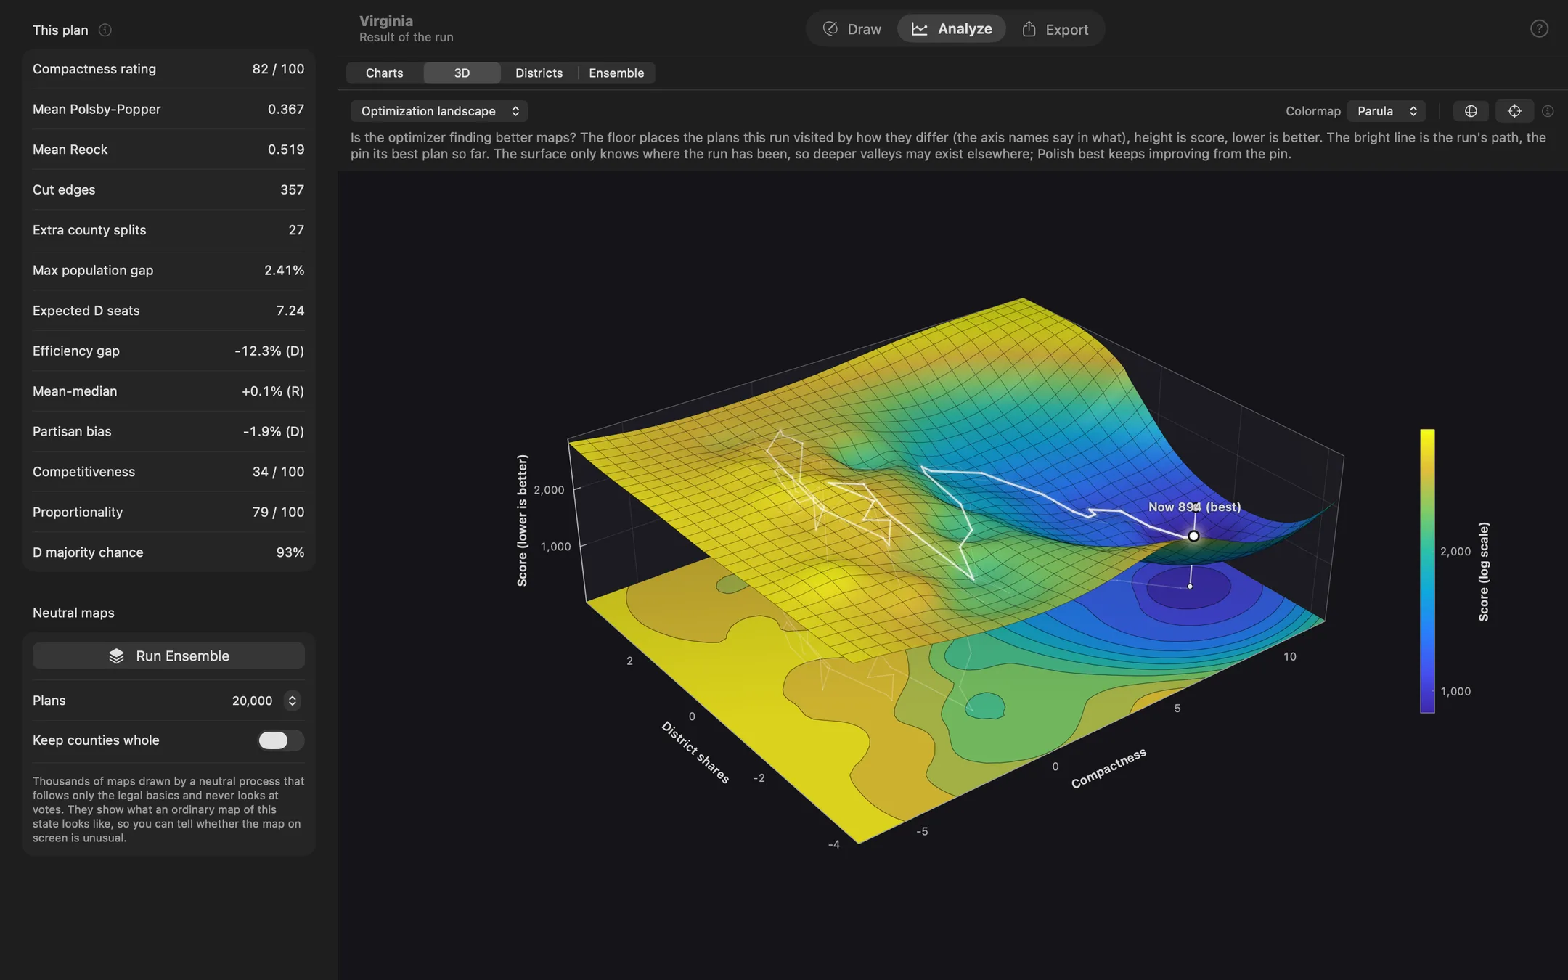Click D majority chance 93% value
The image size is (1568, 980).
point(290,552)
